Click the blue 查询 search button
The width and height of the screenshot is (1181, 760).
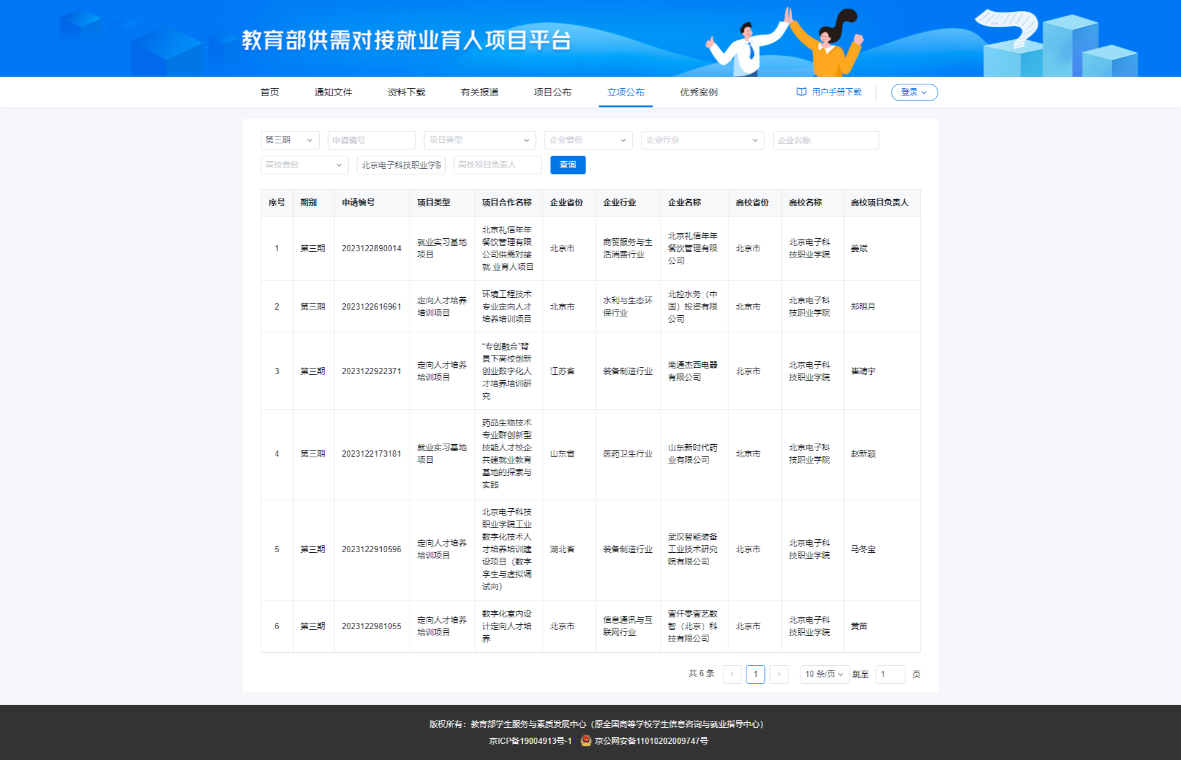tap(568, 165)
